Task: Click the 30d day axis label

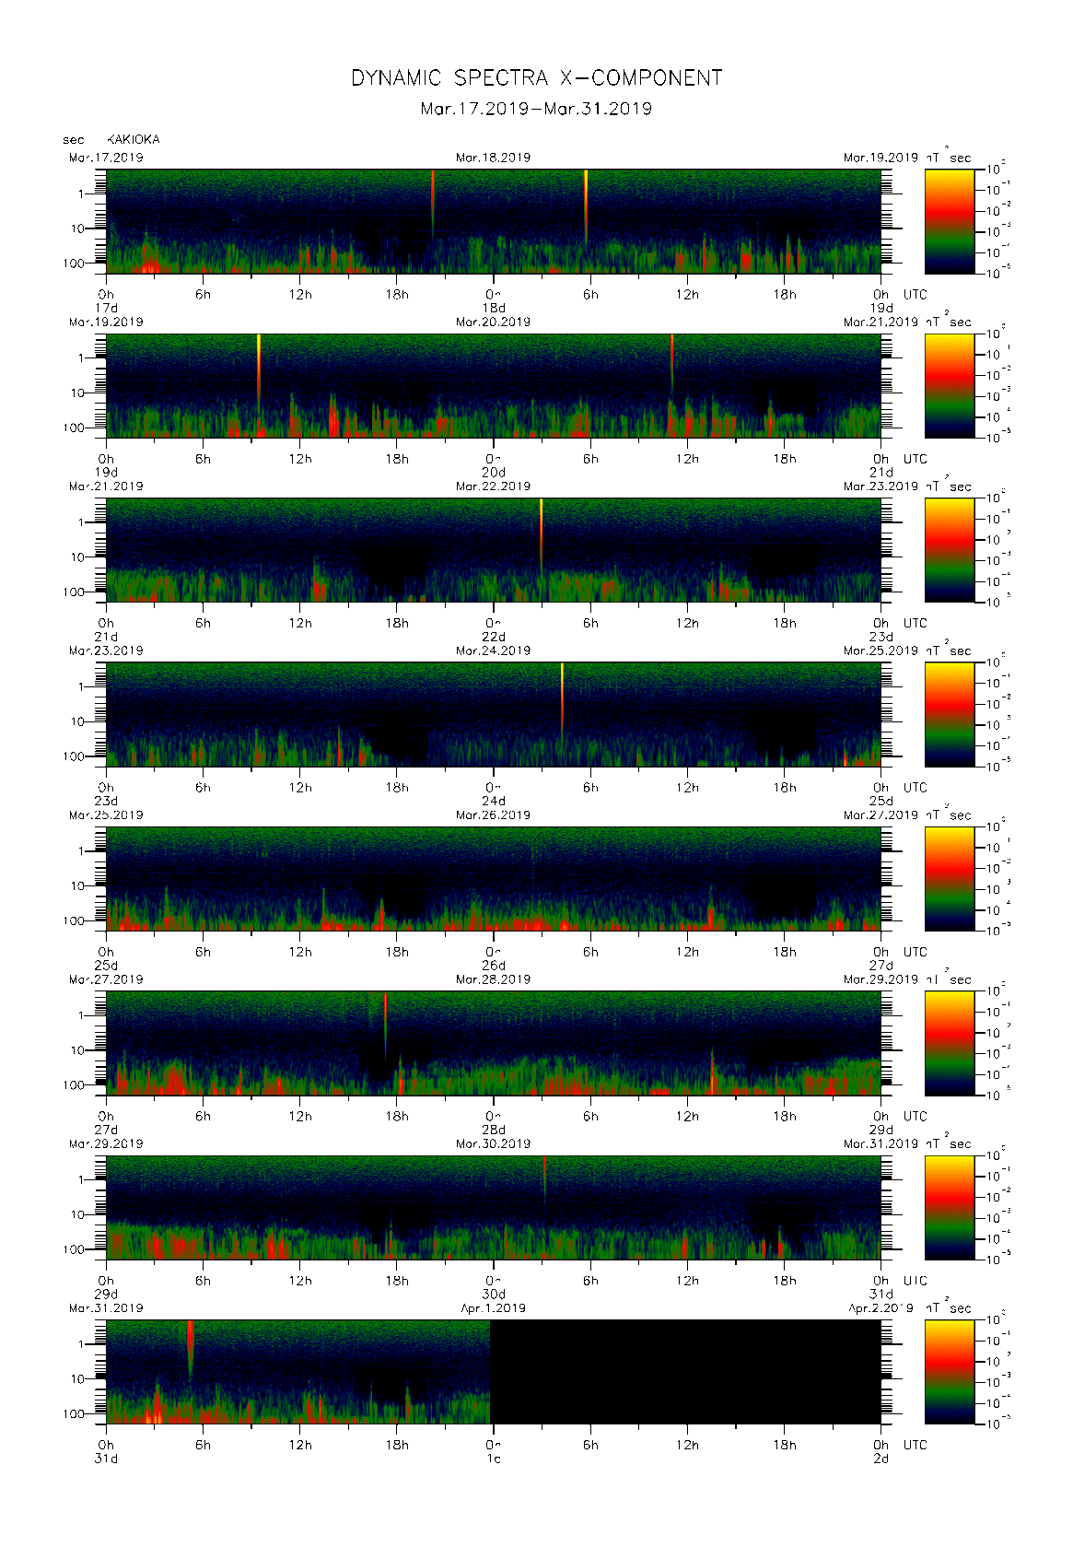Action: point(494,1295)
